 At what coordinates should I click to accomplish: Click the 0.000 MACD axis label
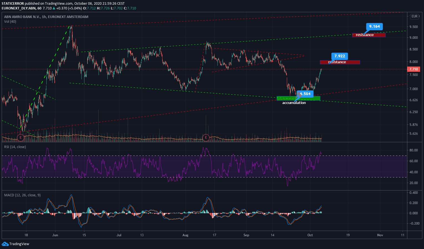pos(413,213)
